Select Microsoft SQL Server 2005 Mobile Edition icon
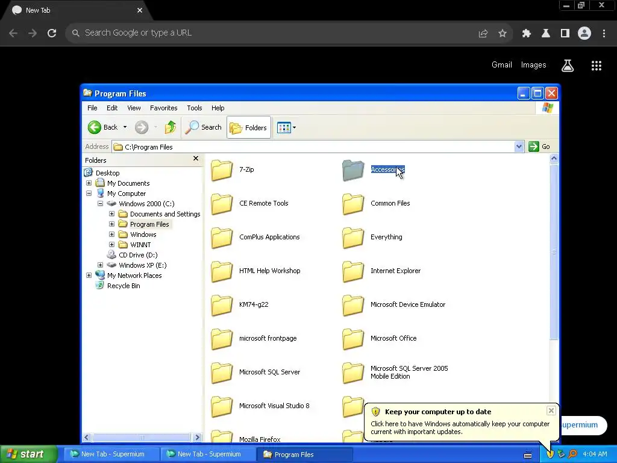This screenshot has width=617, height=463. click(x=353, y=373)
